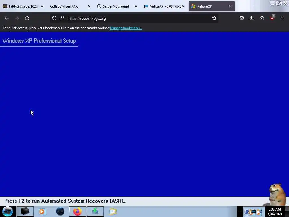Open the black box taskbar application
Viewport: 289px width, 217px height.
(x=25, y=211)
